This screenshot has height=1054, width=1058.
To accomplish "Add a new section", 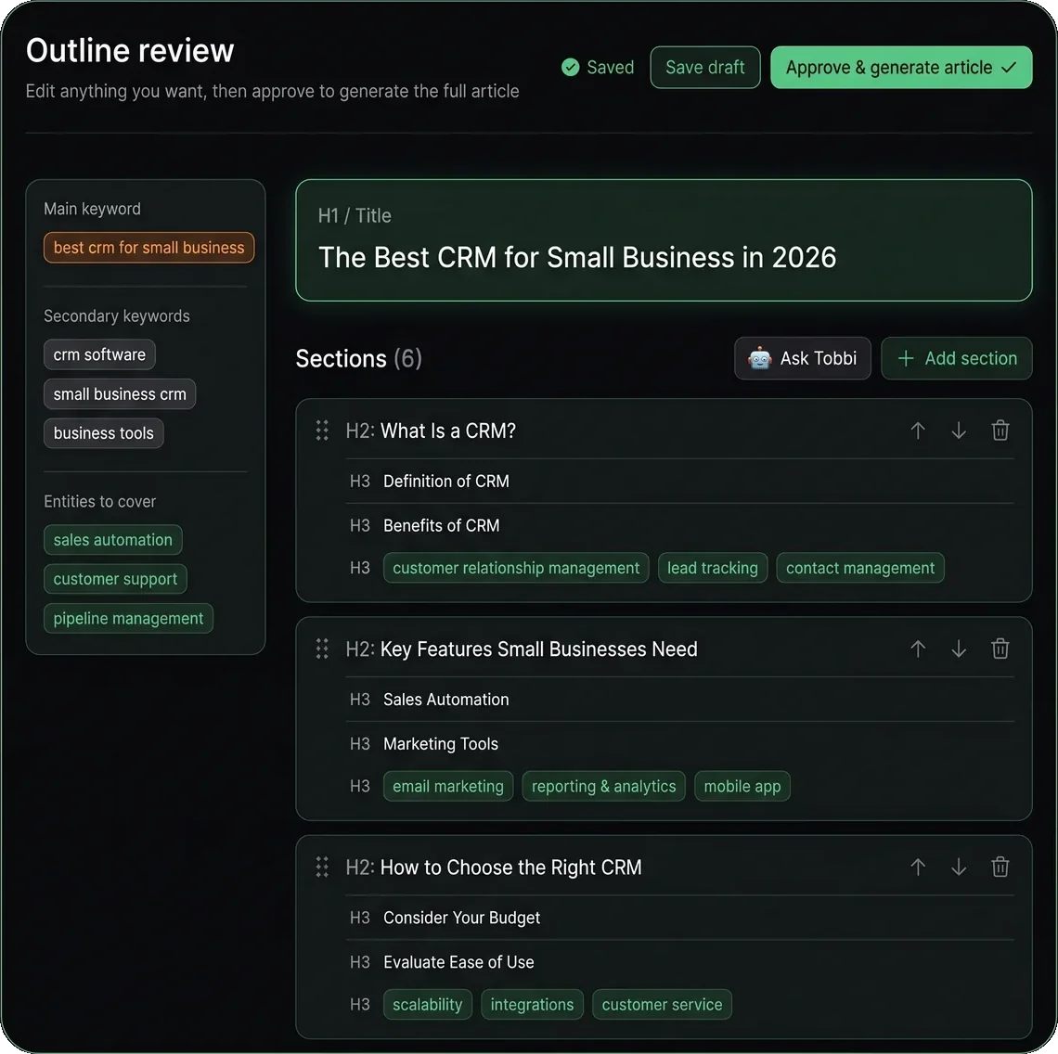I will 957,358.
